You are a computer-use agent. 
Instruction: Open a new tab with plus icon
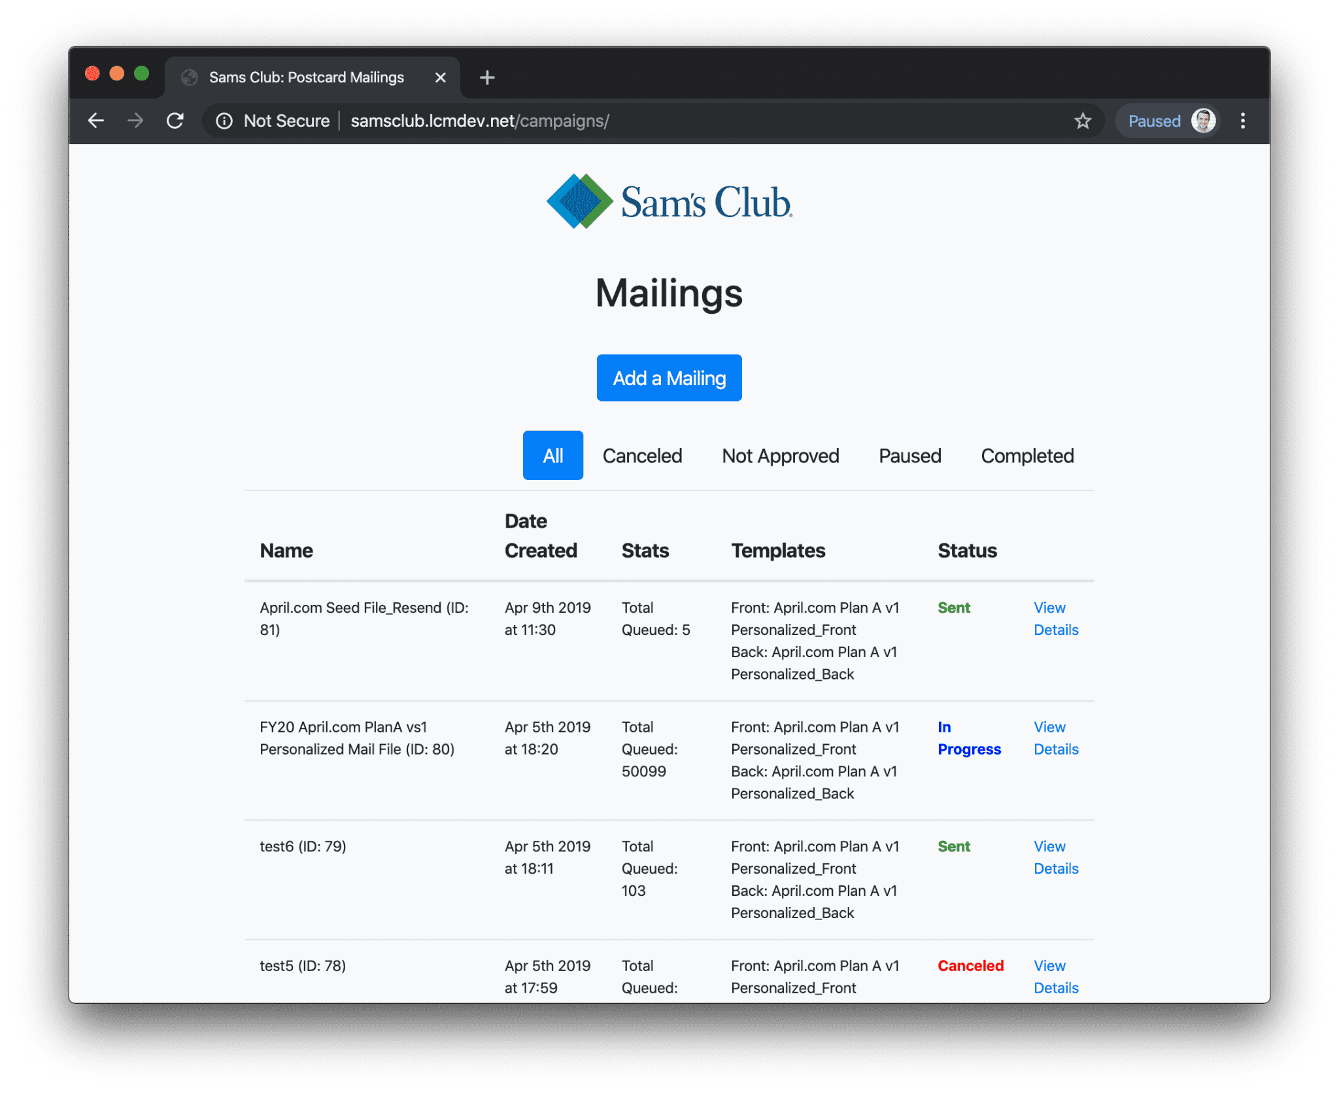[487, 78]
